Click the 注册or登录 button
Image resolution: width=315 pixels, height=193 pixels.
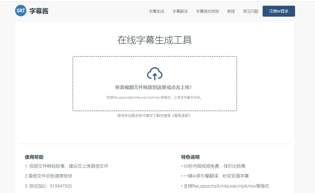click(279, 11)
